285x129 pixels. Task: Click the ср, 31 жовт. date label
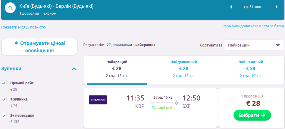254,7
